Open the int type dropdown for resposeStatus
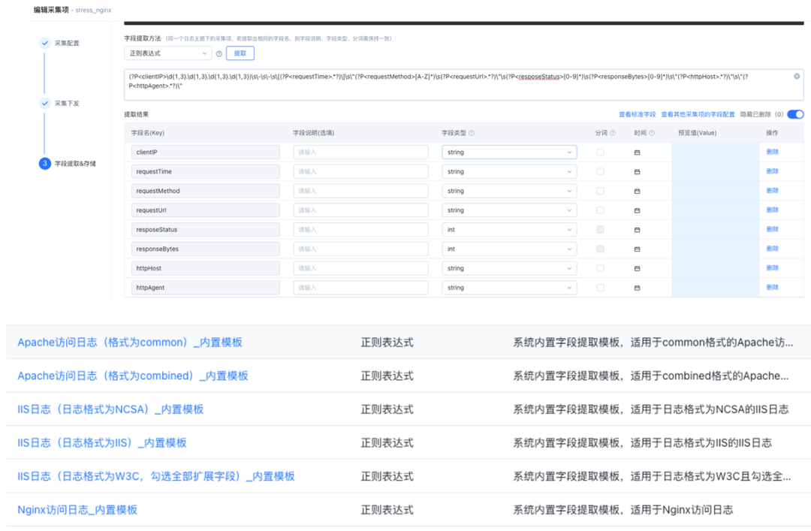811x531 pixels. tap(509, 229)
